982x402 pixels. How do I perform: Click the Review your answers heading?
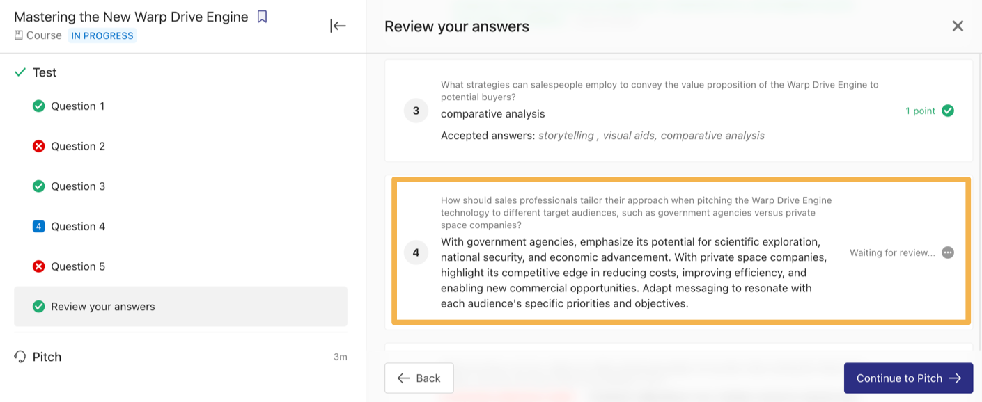457,26
